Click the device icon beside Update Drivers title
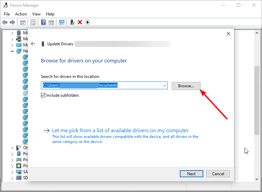Image resolution: width=262 pixels, height=192 pixels. tap(43, 44)
